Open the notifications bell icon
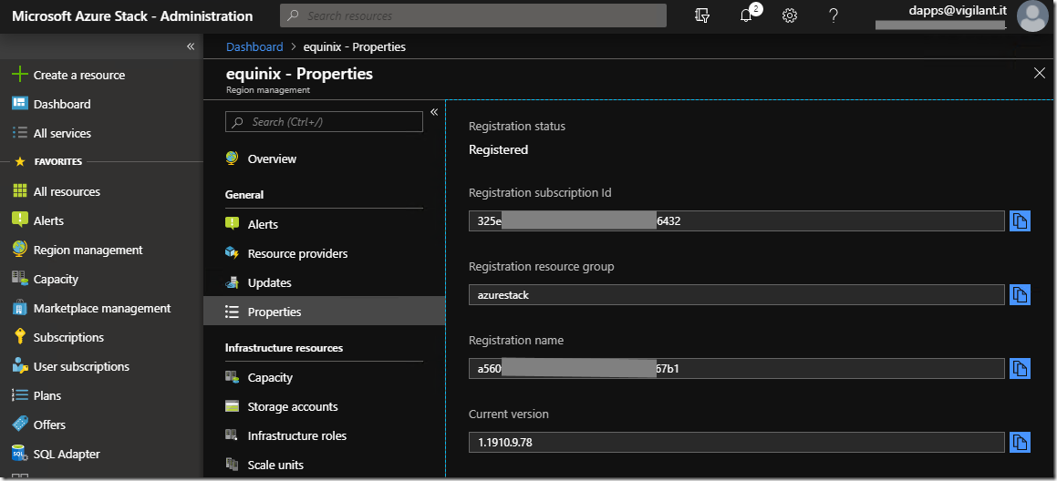The width and height of the screenshot is (1057, 481). (x=746, y=16)
